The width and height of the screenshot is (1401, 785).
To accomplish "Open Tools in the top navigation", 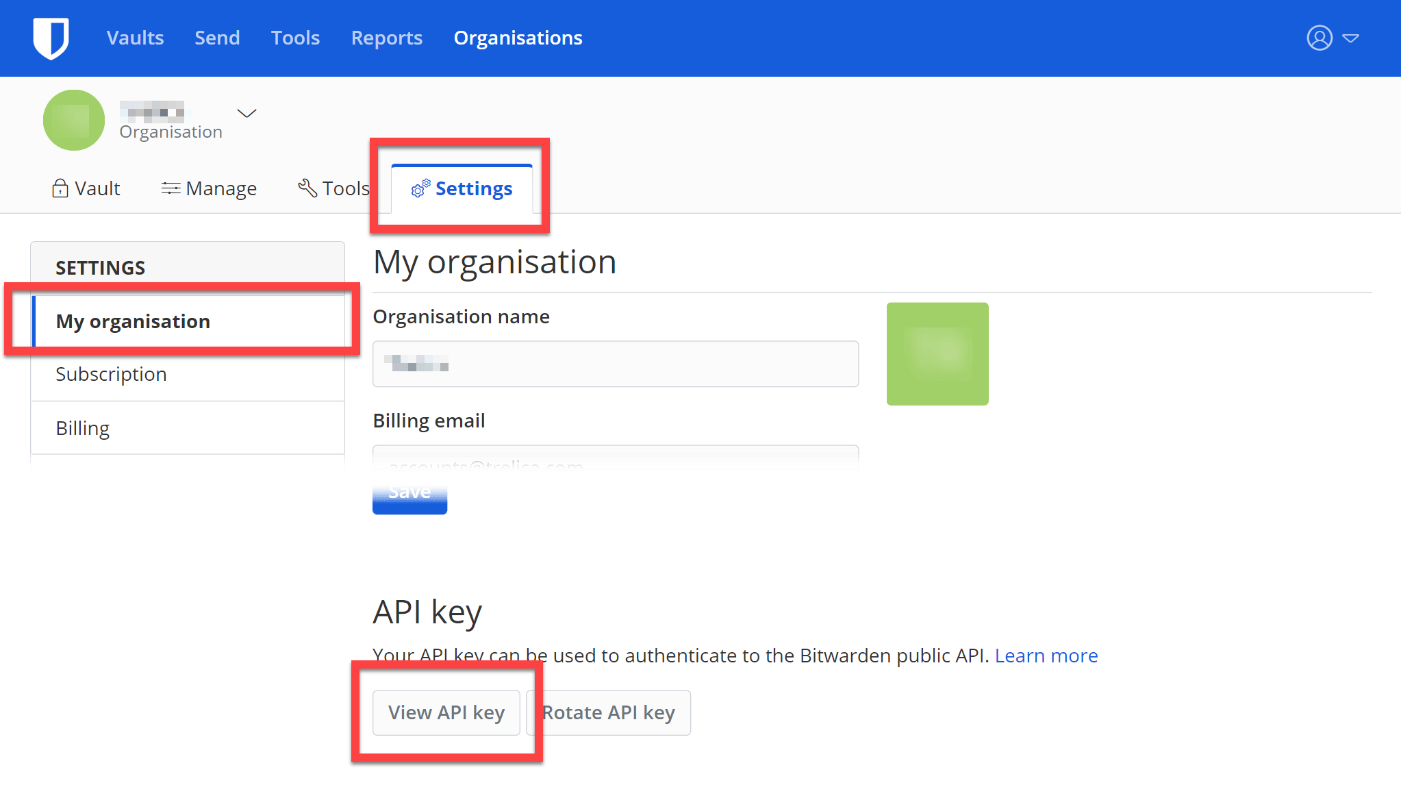I will (x=295, y=38).
